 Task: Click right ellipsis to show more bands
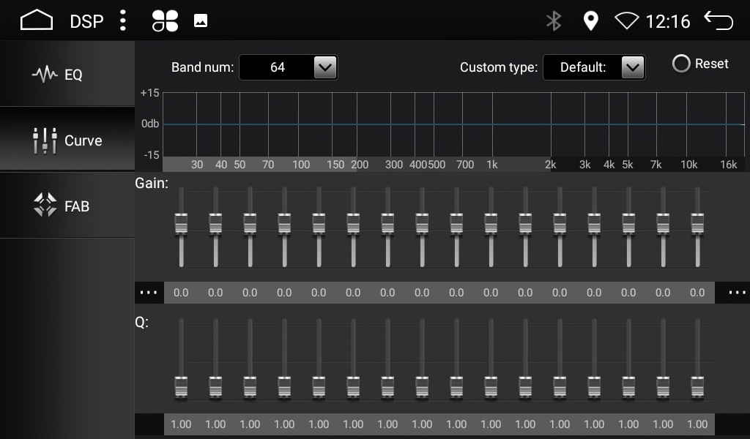pyautogui.click(x=737, y=293)
